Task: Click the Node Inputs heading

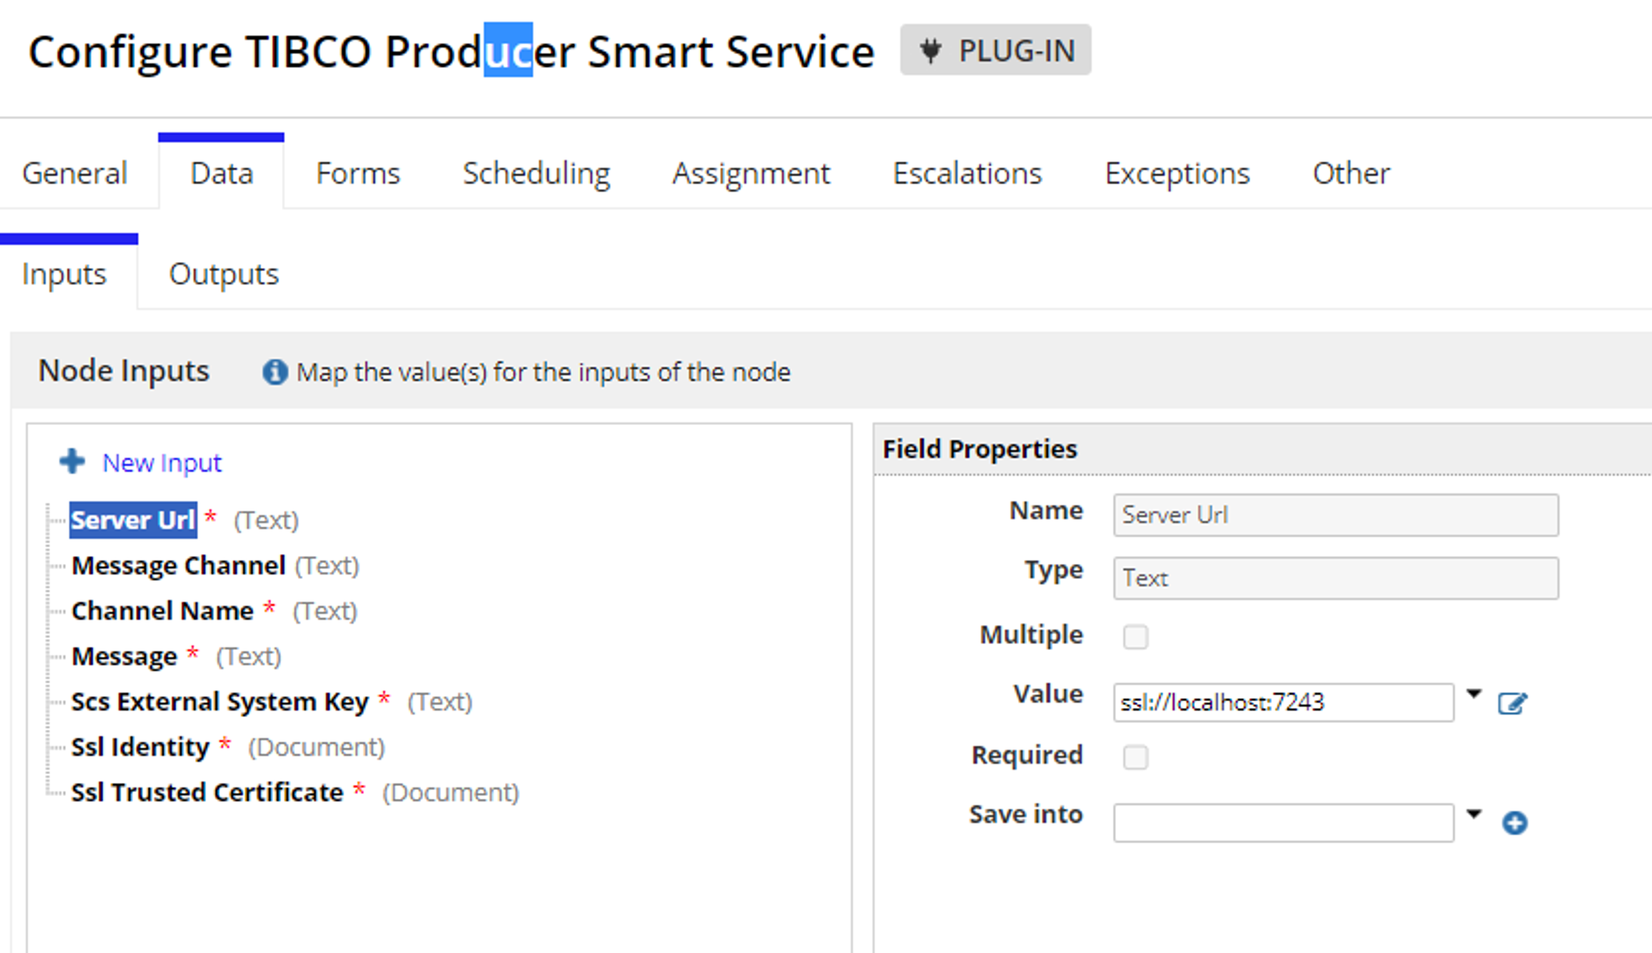Action: point(124,370)
